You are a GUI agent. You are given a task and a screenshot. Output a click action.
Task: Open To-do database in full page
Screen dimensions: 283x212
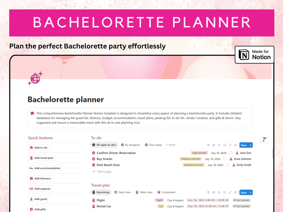click(x=230, y=145)
